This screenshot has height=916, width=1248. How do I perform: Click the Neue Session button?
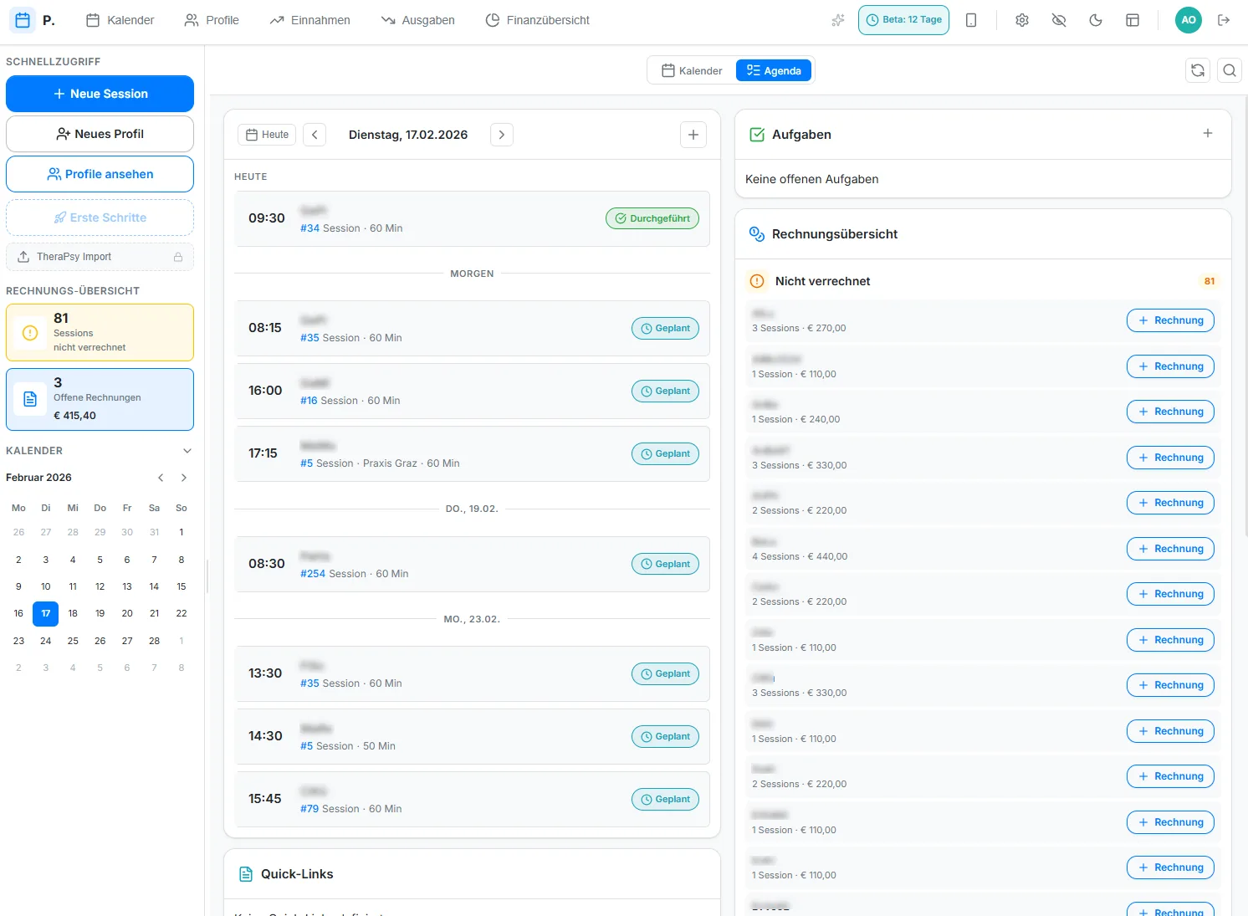pos(100,94)
